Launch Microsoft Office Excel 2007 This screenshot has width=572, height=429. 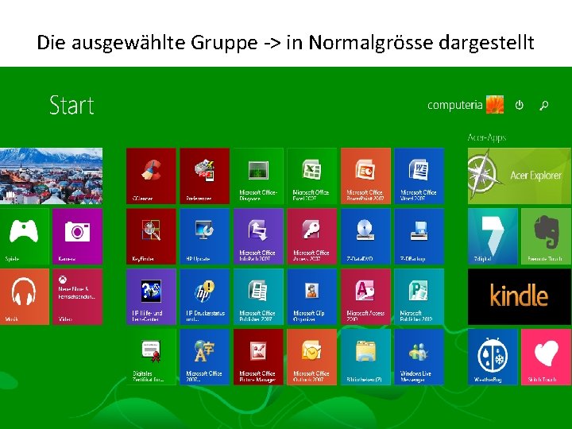[312, 176]
